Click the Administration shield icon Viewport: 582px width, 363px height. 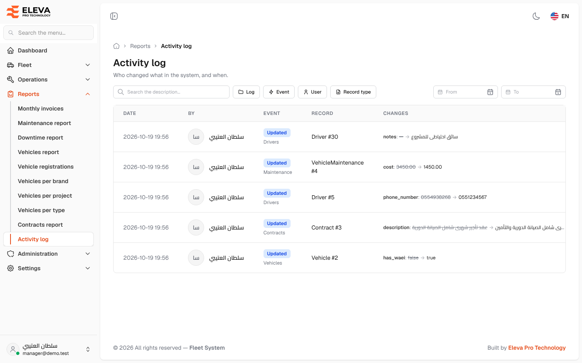11,254
